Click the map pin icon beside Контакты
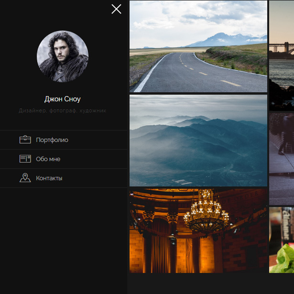Viewport: 294px width, 294px height. pos(25,177)
